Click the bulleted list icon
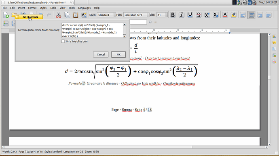Viewport: 279px width, 156px height. click(x=6, y=23)
